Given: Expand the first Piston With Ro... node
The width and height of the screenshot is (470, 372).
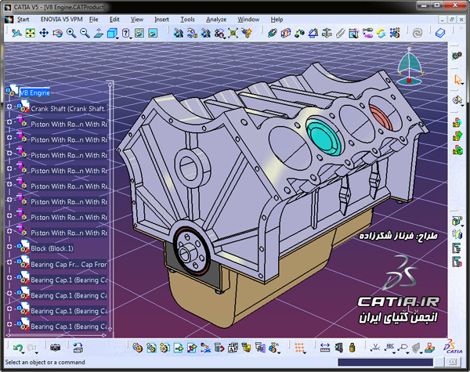Looking at the screenshot, I should [x=9, y=122].
